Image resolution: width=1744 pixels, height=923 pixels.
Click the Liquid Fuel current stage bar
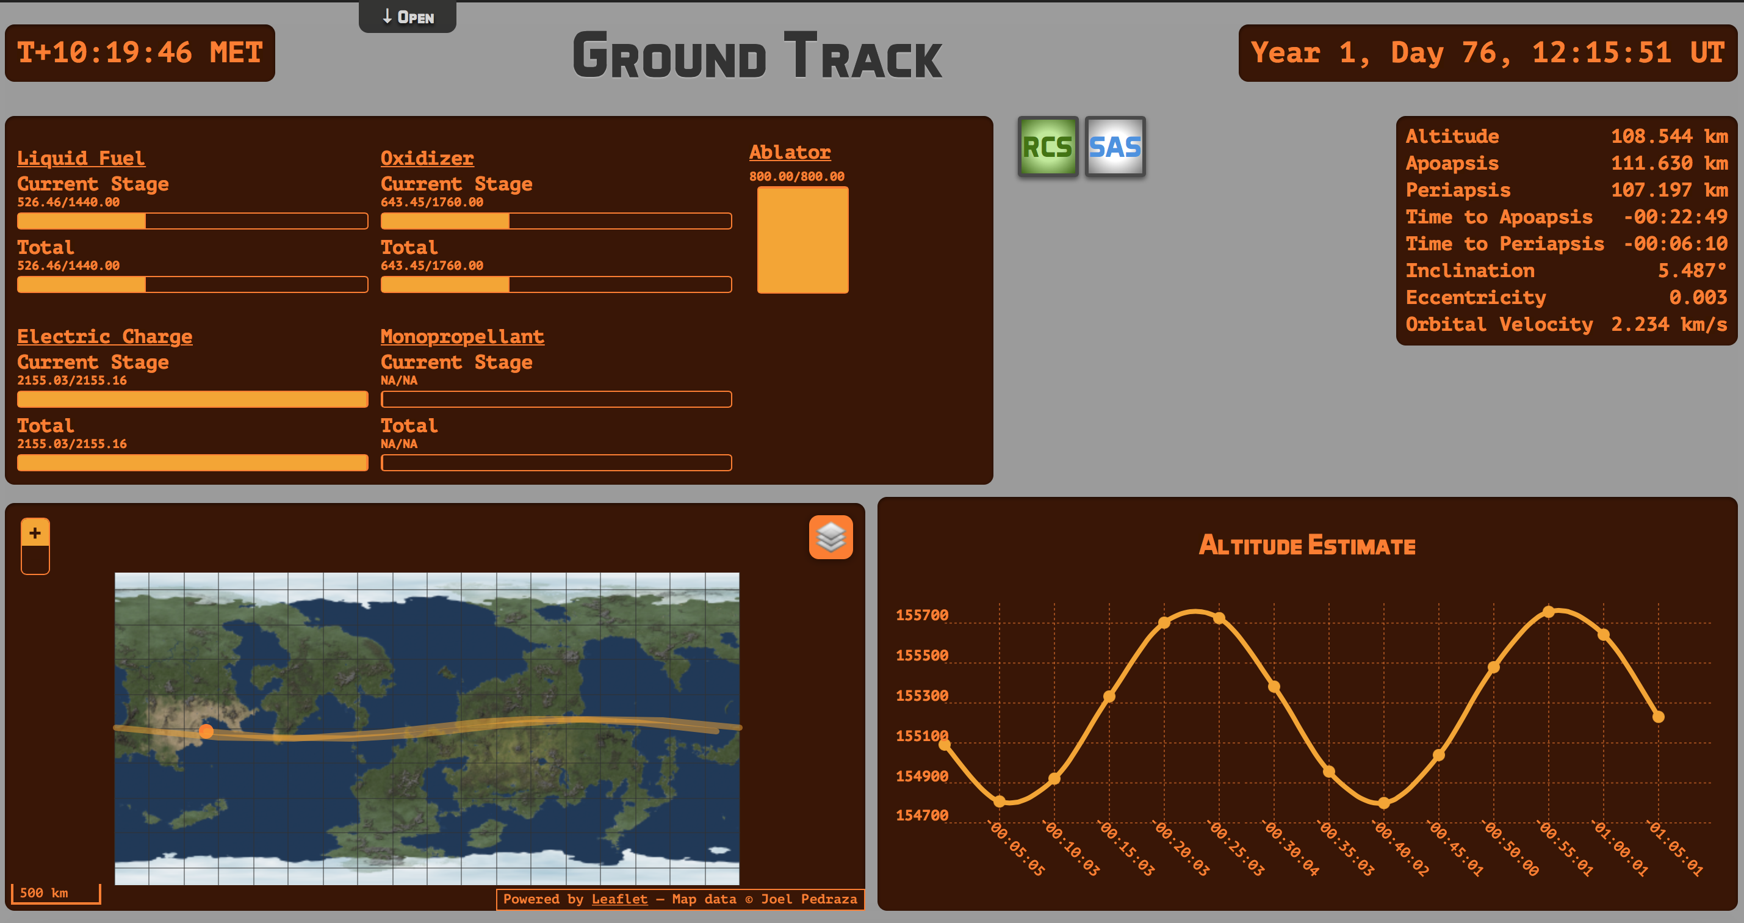[x=192, y=221]
